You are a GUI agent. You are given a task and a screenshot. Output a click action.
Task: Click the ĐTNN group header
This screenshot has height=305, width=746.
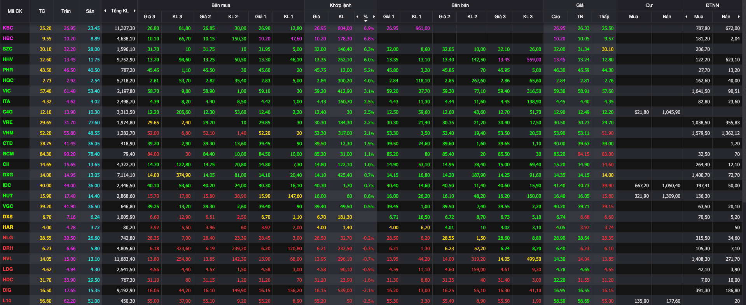pyautogui.click(x=713, y=5)
